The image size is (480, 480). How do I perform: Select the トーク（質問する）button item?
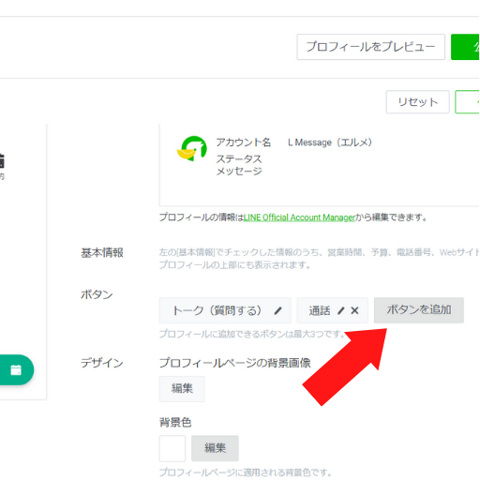click(x=225, y=310)
